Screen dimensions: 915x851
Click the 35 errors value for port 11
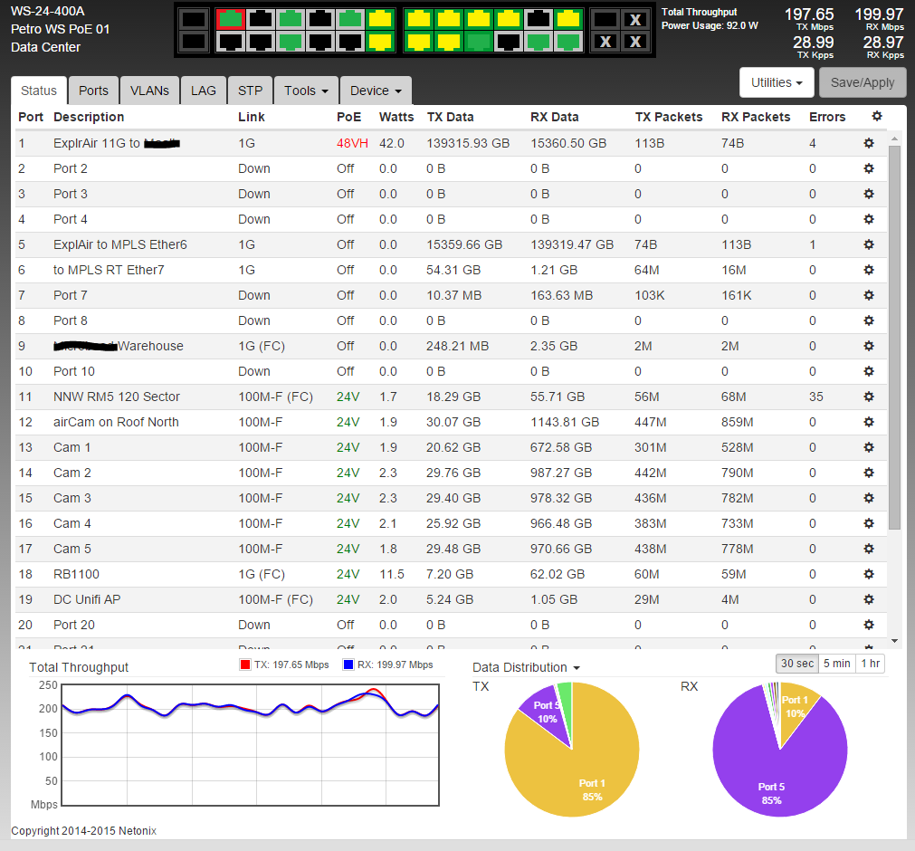tap(815, 397)
